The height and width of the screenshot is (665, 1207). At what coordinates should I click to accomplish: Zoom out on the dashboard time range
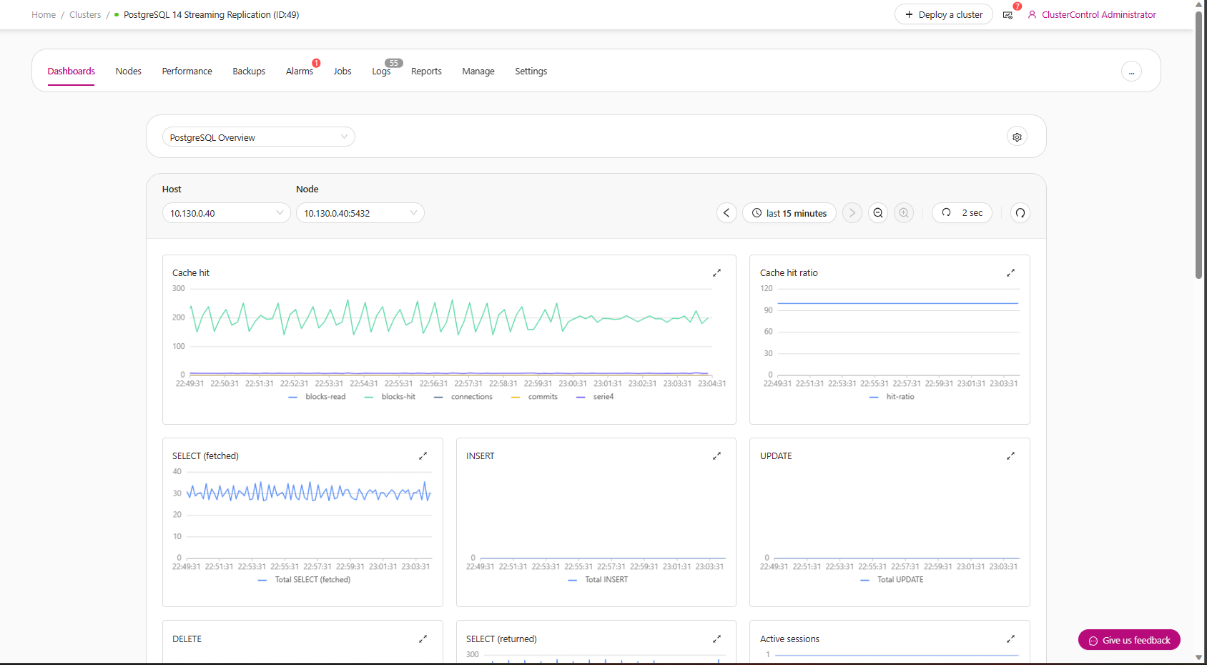pyautogui.click(x=877, y=212)
